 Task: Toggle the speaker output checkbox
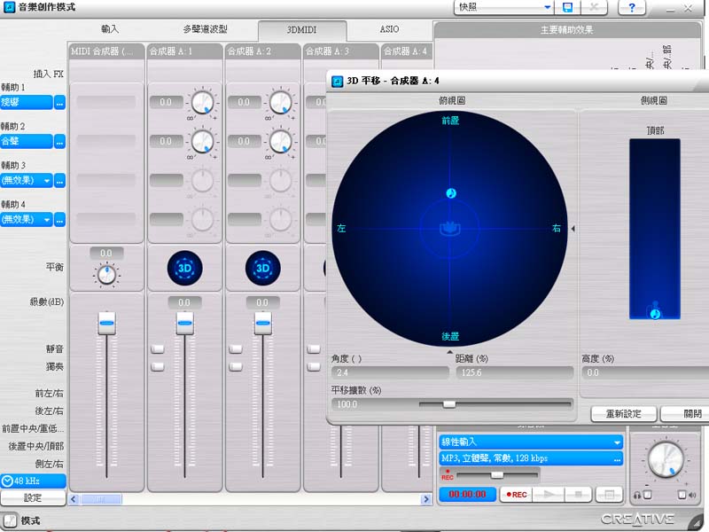[682, 495]
